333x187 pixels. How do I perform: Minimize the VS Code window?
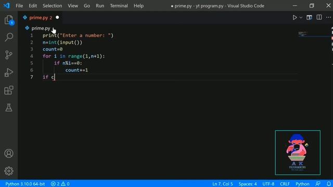295,6
